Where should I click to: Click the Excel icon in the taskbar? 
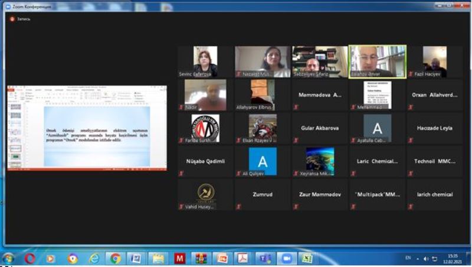[x=306, y=259]
